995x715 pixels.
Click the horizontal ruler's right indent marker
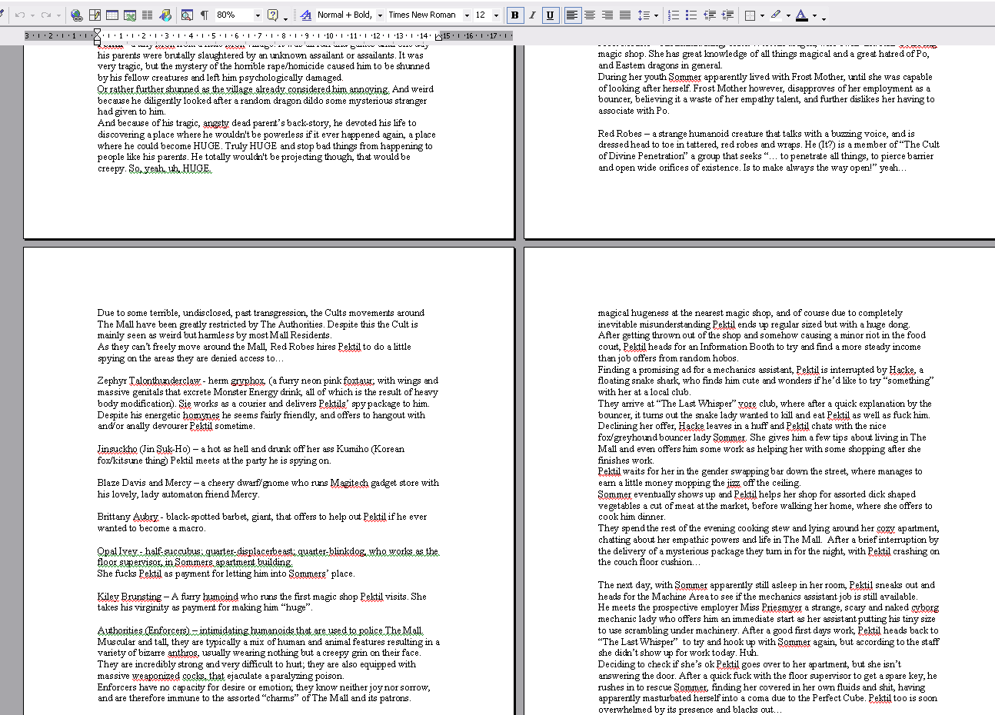coord(439,36)
